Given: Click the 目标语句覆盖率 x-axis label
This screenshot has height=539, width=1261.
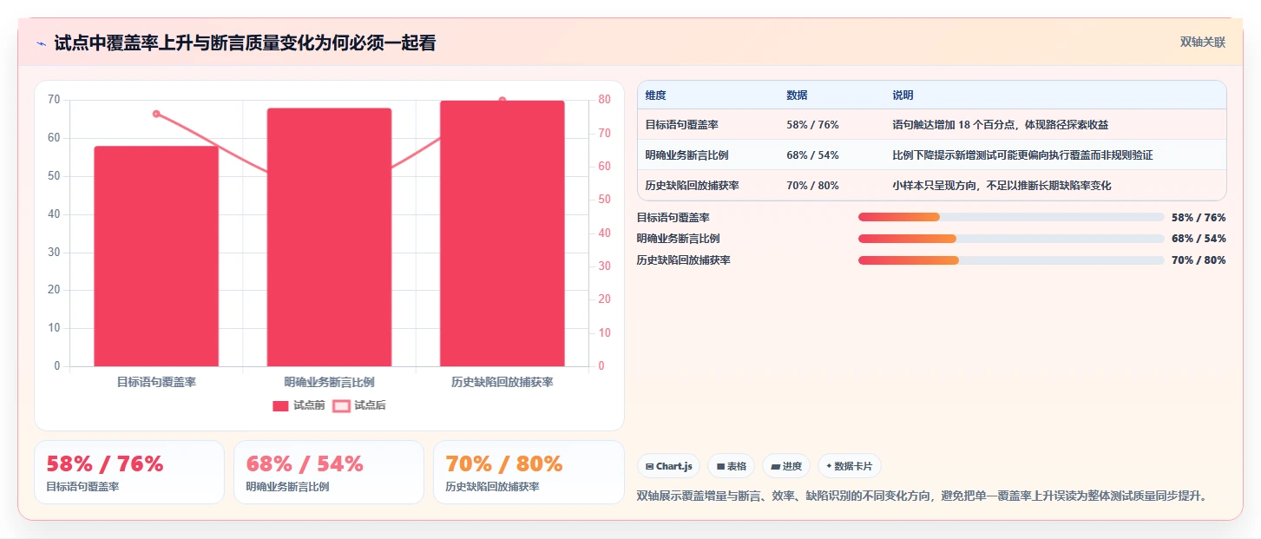Looking at the screenshot, I should coord(156,382).
